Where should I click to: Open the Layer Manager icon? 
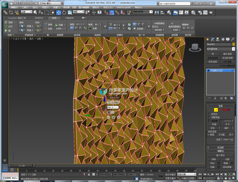point(169,12)
